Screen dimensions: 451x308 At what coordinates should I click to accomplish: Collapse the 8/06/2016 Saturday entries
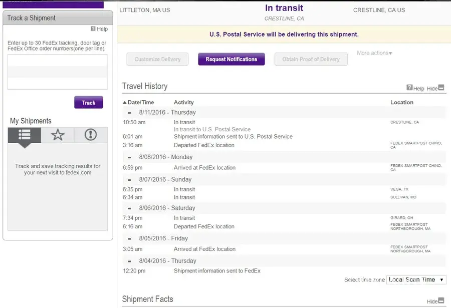[130, 208]
